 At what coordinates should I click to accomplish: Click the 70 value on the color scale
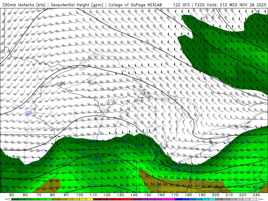pyautogui.click(x=39, y=195)
